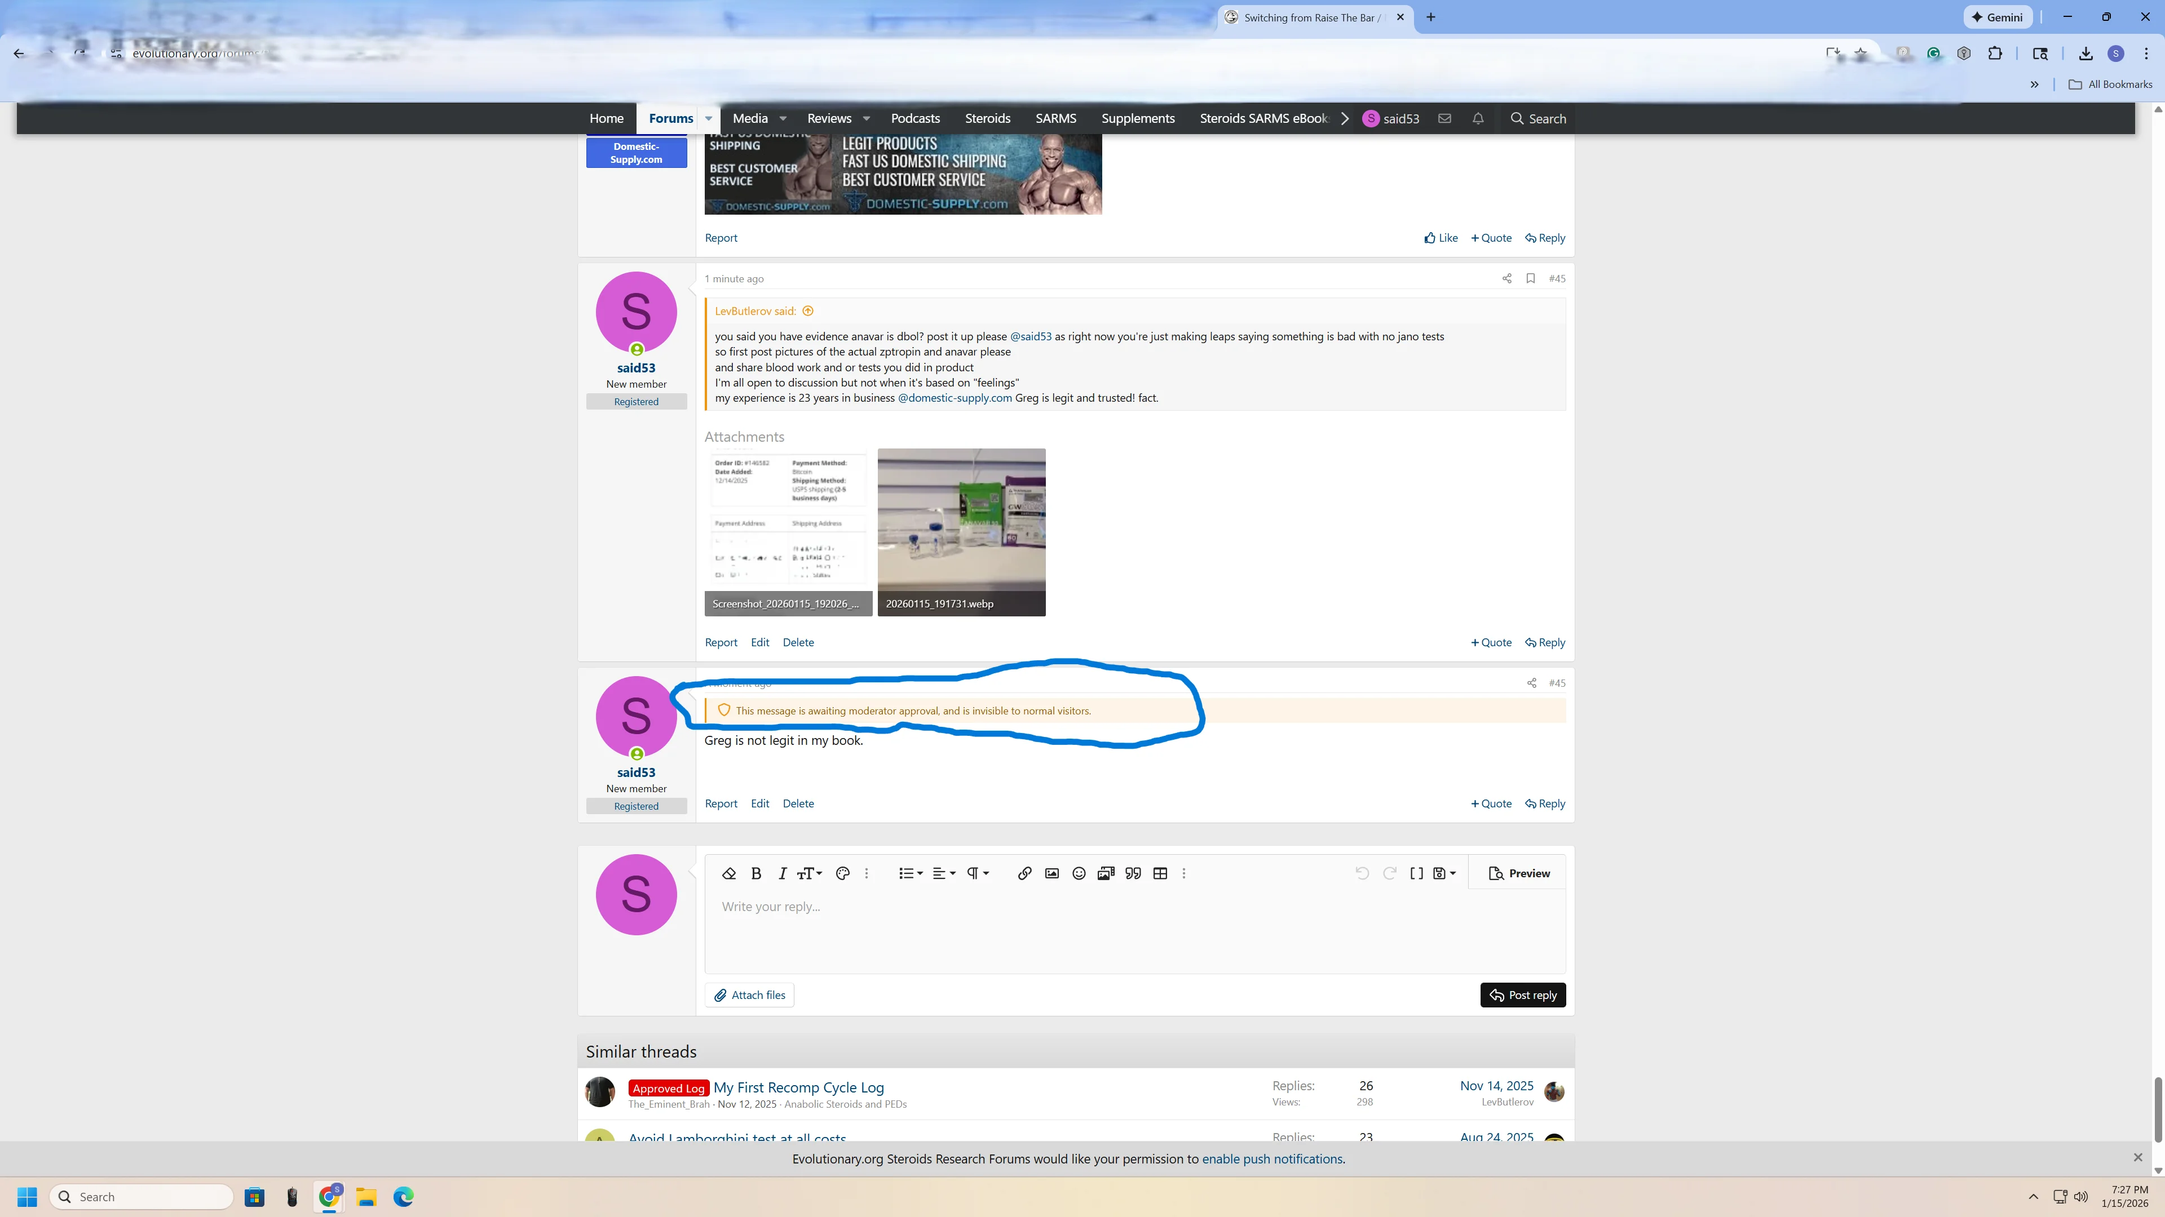Open the Grammarly extension icon

1934,54
